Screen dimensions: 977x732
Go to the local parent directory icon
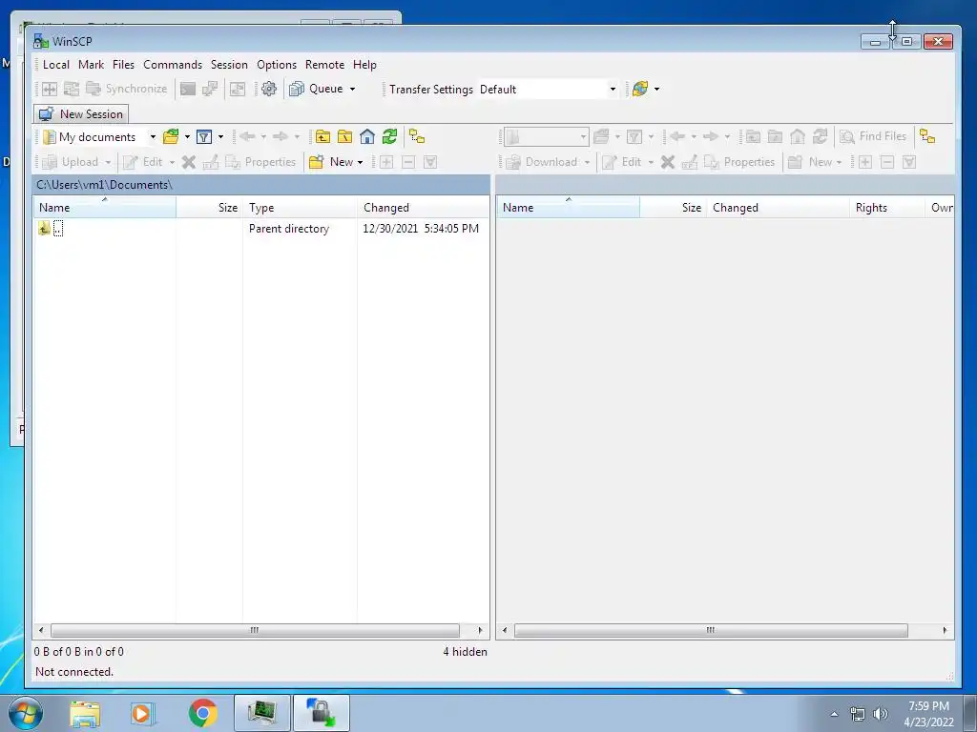click(x=322, y=137)
